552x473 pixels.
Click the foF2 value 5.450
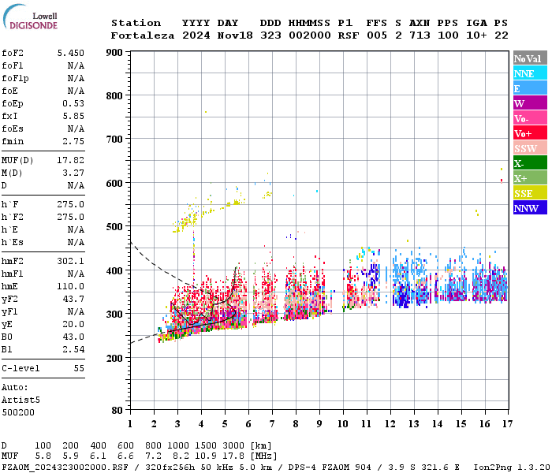(71, 53)
